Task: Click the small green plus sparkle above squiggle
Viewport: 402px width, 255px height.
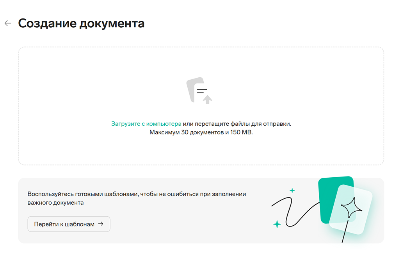Action: coord(292,190)
